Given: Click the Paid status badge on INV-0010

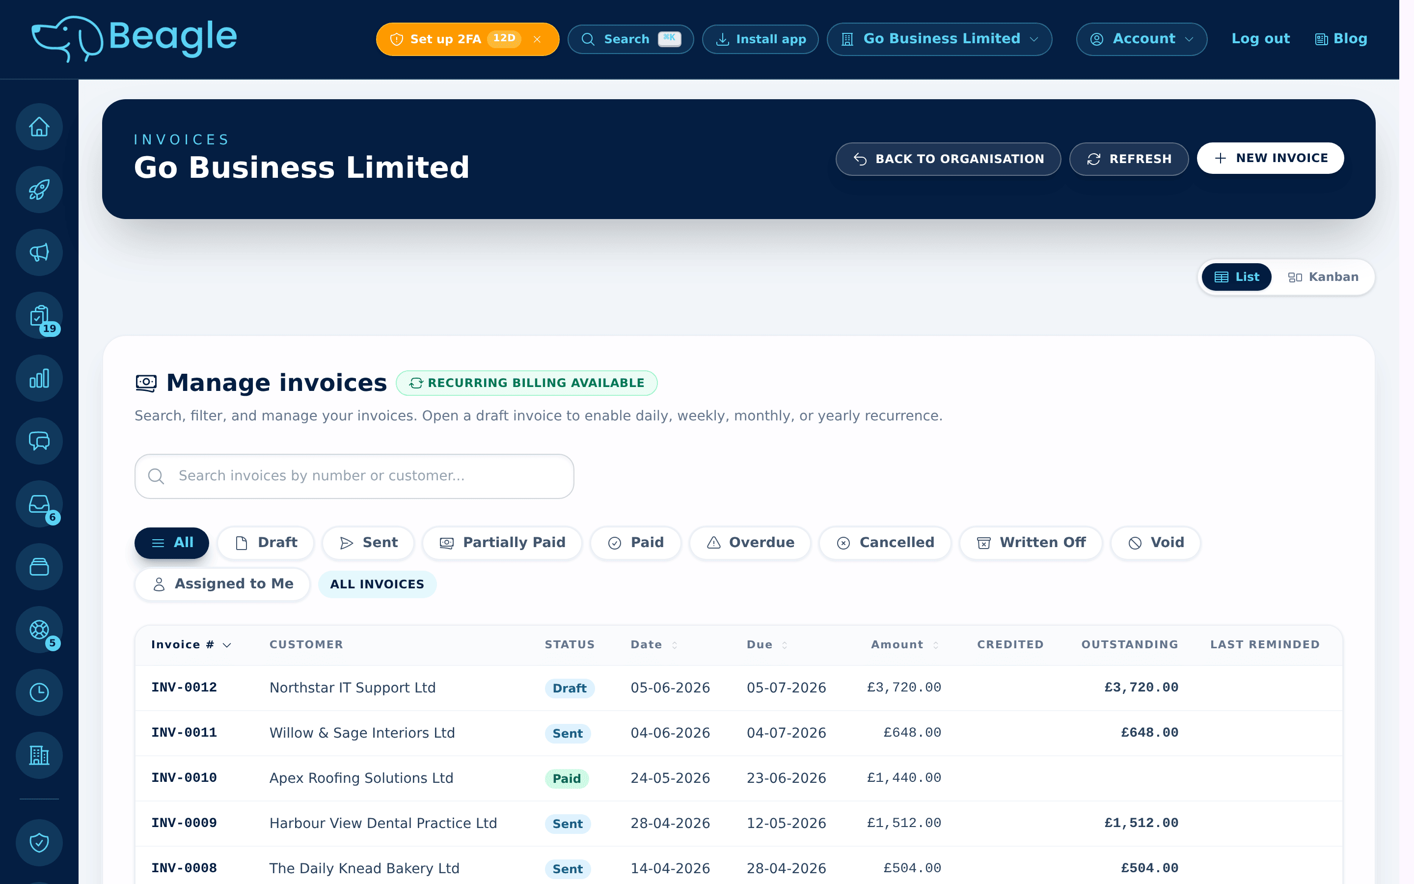Looking at the screenshot, I should click(x=566, y=778).
